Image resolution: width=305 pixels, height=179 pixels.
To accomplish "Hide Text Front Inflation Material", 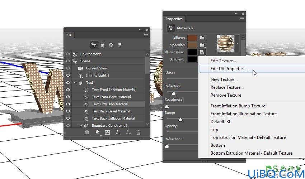I will click(68, 90).
